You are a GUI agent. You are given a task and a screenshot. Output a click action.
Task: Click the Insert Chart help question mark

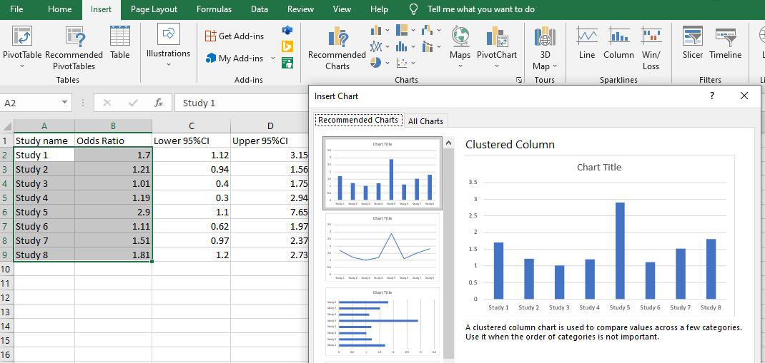point(712,96)
